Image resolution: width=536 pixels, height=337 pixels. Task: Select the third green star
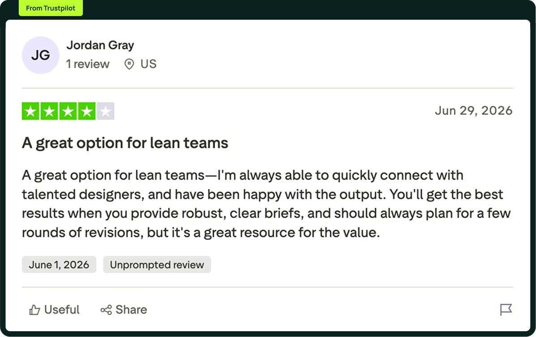click(x=68, y=111)
